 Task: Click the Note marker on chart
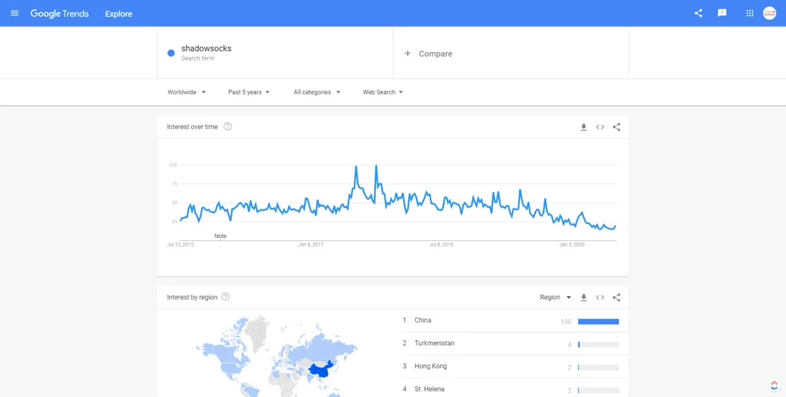tap(220, 236)
